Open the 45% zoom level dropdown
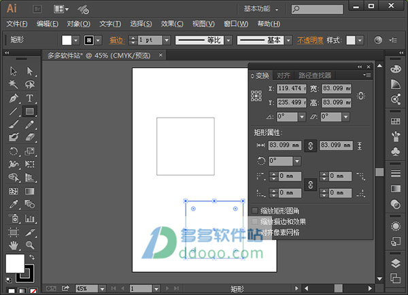The image size is (408, 295). tap(102, 289)
